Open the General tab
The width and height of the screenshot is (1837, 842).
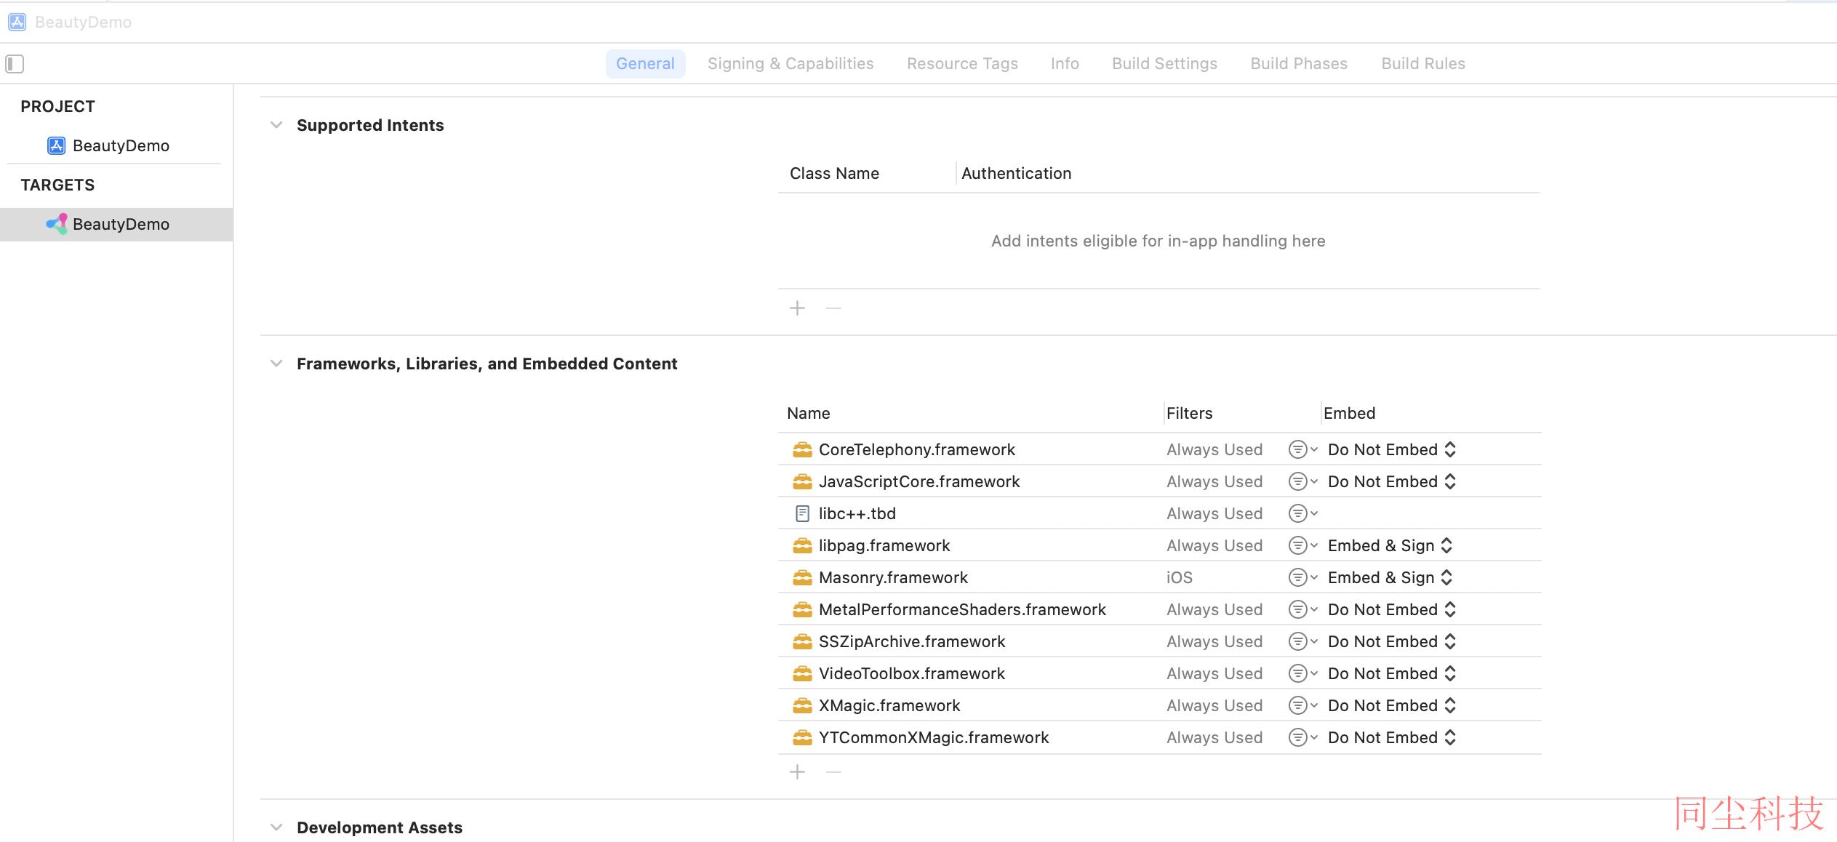click(645, 64)
